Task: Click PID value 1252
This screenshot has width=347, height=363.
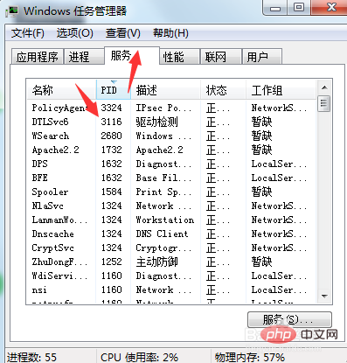Action: click(x=111, y=262)
